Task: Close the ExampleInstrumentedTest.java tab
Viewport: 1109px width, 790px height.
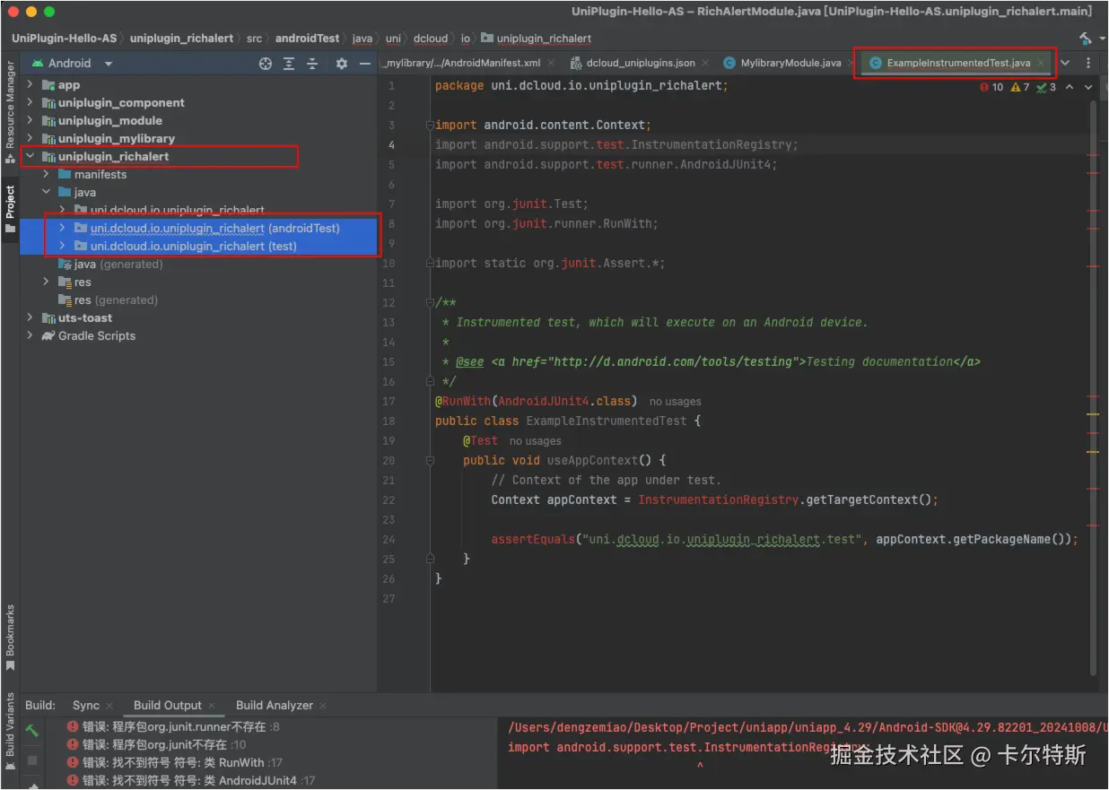Action: (1041, 64)
